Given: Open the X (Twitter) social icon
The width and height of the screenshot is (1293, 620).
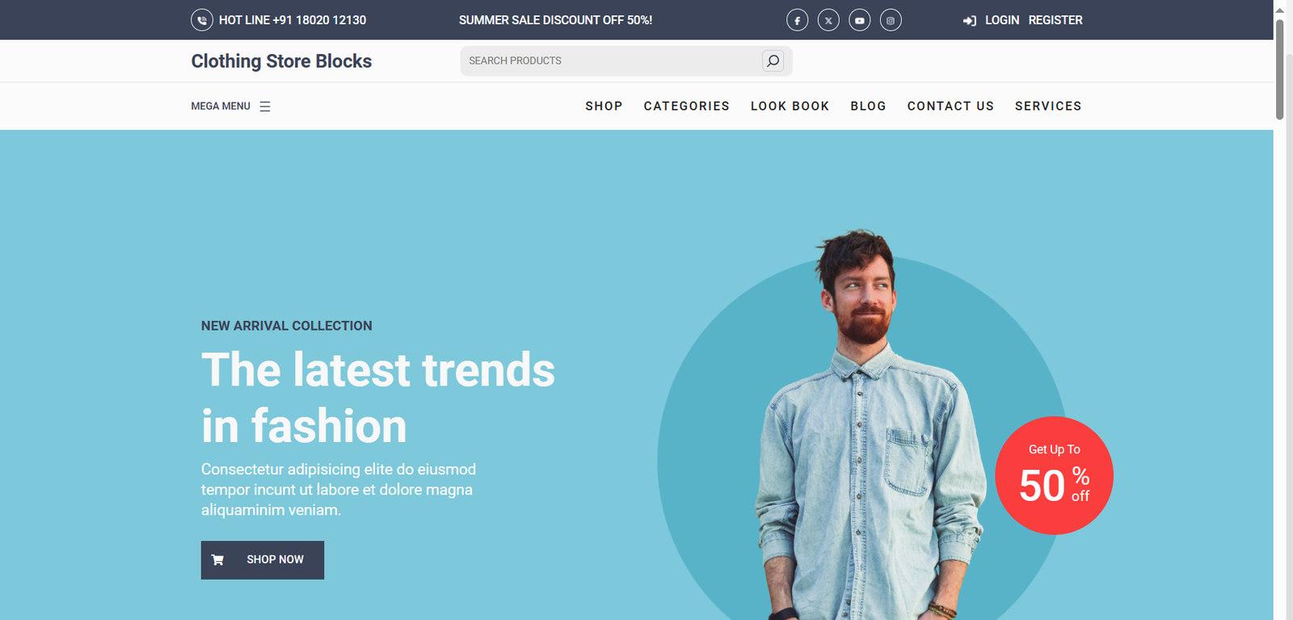Looking at the screenshot, I should pyautogui.click(x=828, y=20).
